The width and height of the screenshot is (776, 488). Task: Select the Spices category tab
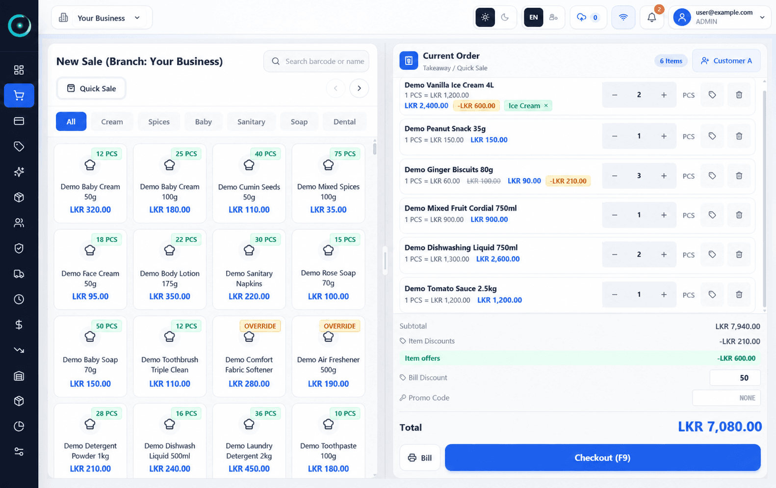[x=159, y=122]
